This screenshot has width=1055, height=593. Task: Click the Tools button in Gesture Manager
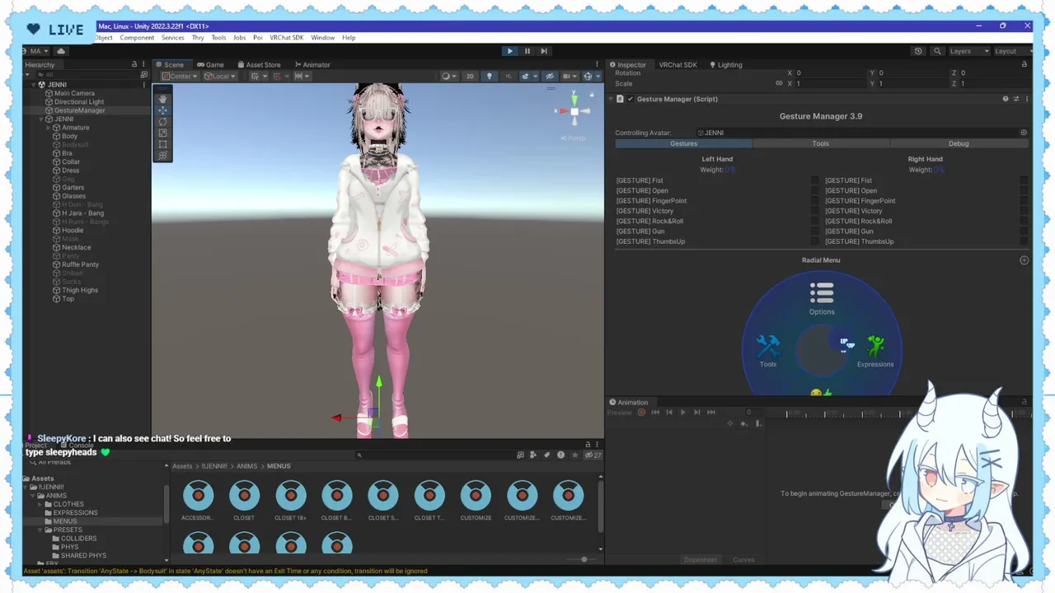click(x=820, y=143)
